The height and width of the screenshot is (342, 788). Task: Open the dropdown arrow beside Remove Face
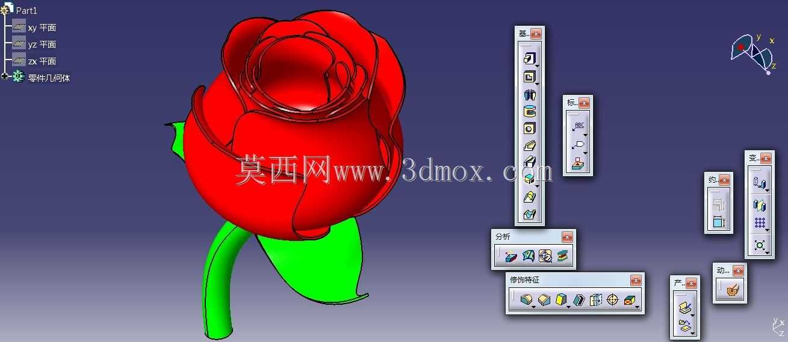pos(638,306)
